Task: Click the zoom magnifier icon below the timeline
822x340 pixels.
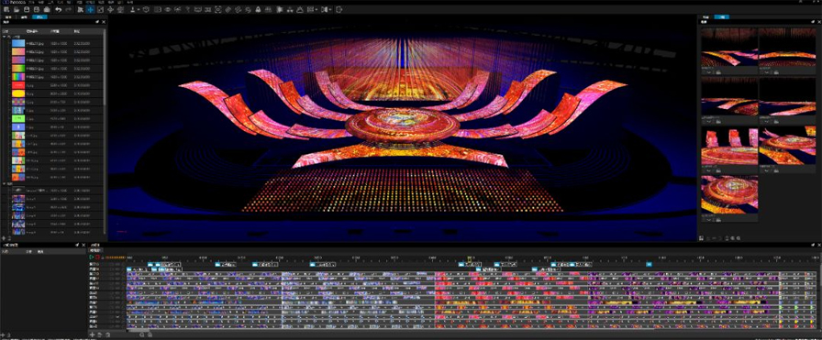Action: tap(141, 335)
